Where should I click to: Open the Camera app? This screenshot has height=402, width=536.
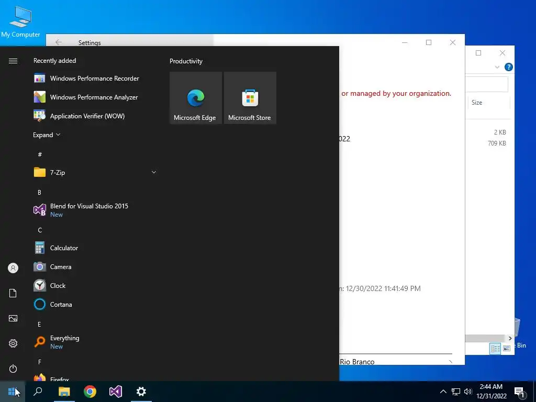click(95, 266)
